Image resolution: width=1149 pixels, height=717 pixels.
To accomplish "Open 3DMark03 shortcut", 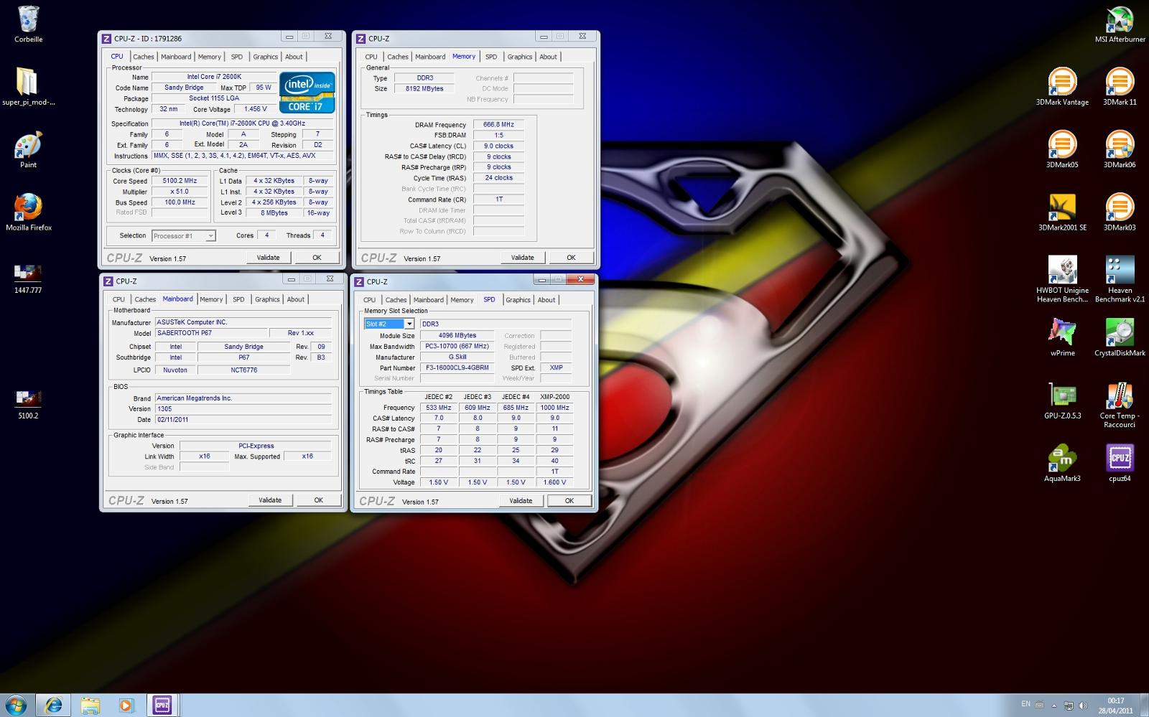I will [x=1120, y=212].
